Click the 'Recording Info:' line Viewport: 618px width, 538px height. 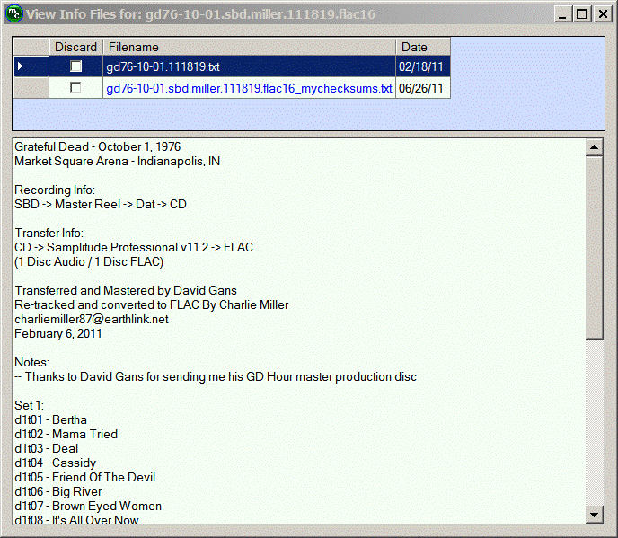[55, 190]
